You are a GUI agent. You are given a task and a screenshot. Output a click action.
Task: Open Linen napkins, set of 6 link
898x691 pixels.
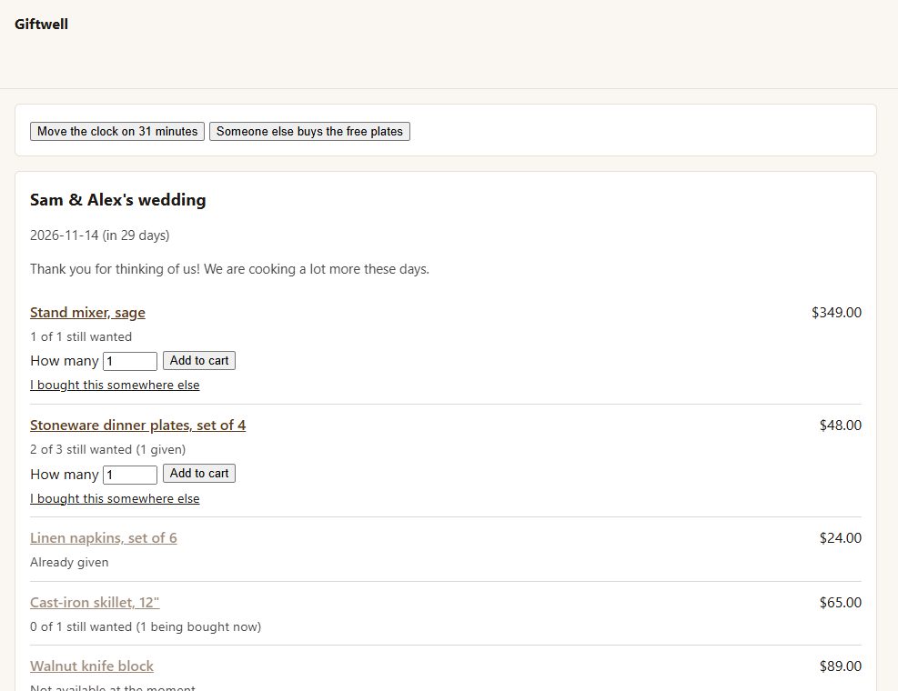(x=104, y=538)
